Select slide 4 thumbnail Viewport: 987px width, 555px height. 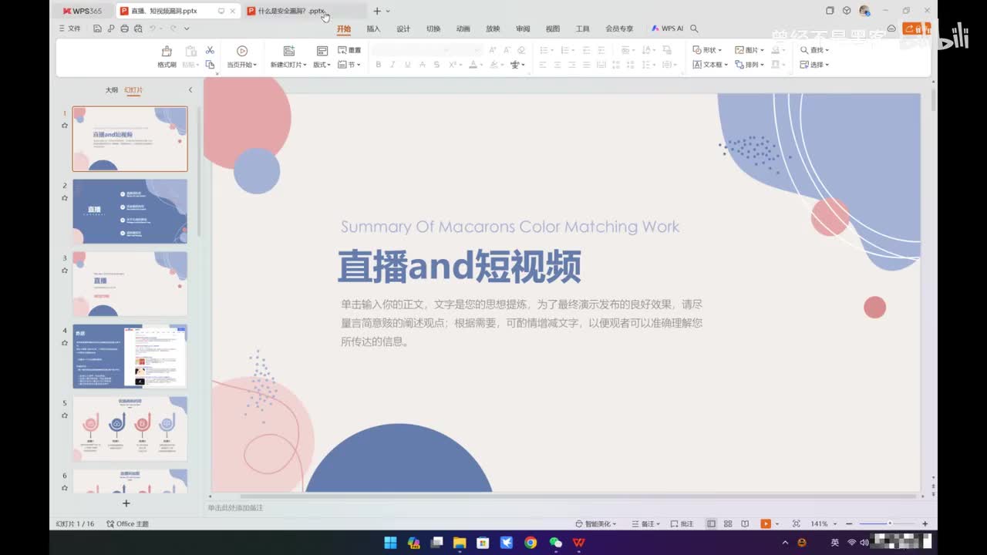130,356
